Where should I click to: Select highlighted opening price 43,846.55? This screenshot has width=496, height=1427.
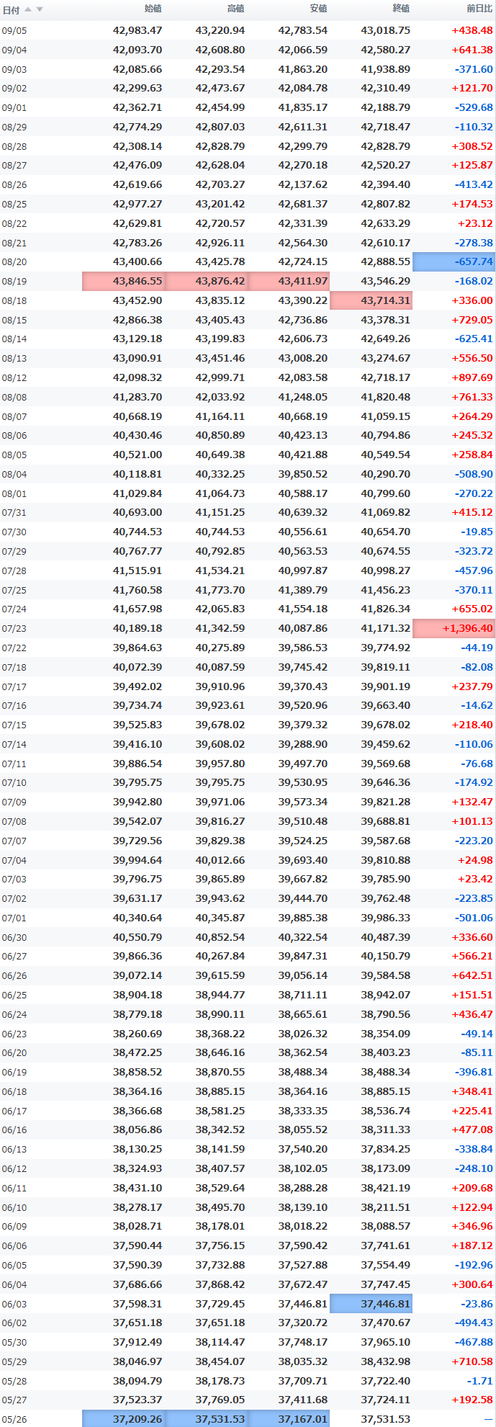click(x=124, y=282)
